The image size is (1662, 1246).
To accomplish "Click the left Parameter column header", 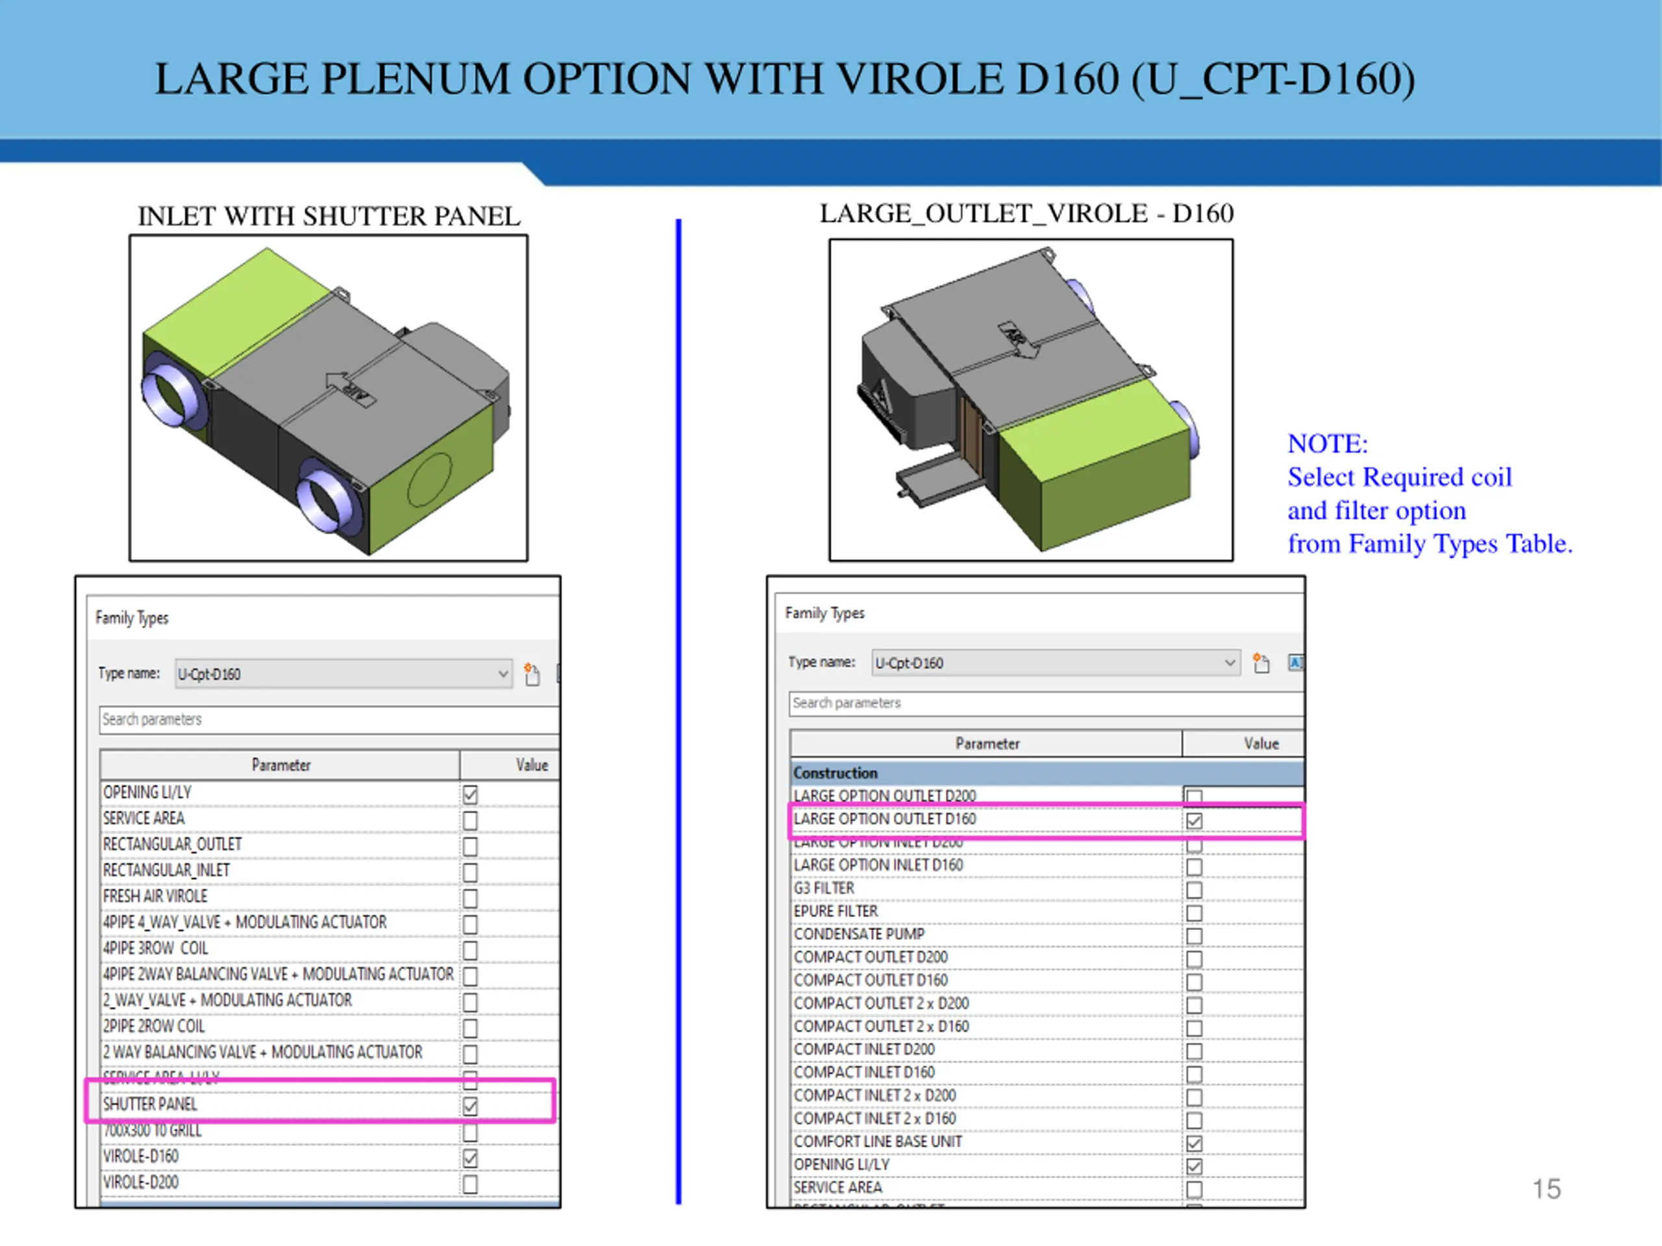I will point(280,764).
